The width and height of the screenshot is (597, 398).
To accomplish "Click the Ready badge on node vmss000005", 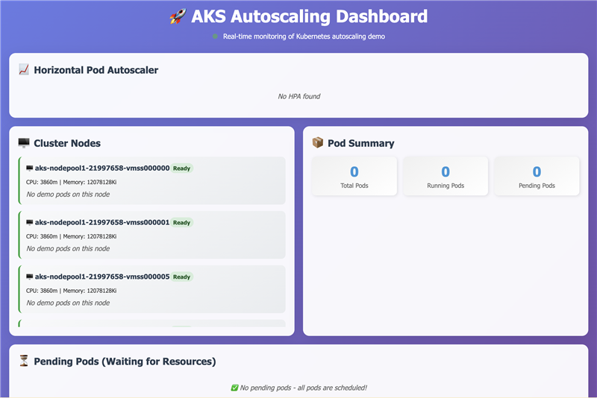I will click(x=181, y=277).
